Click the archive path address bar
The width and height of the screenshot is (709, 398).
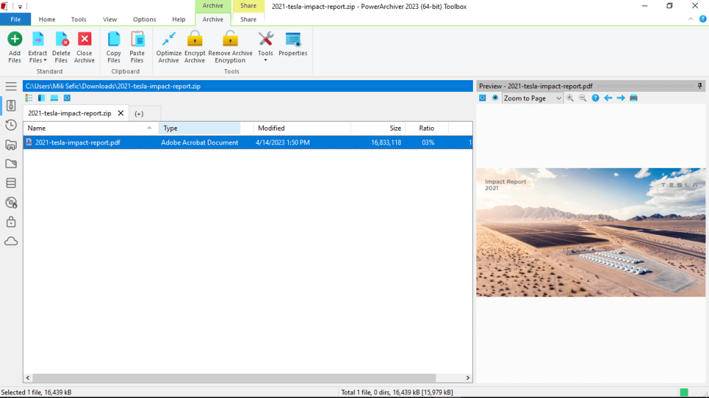(x=248, y=86)
